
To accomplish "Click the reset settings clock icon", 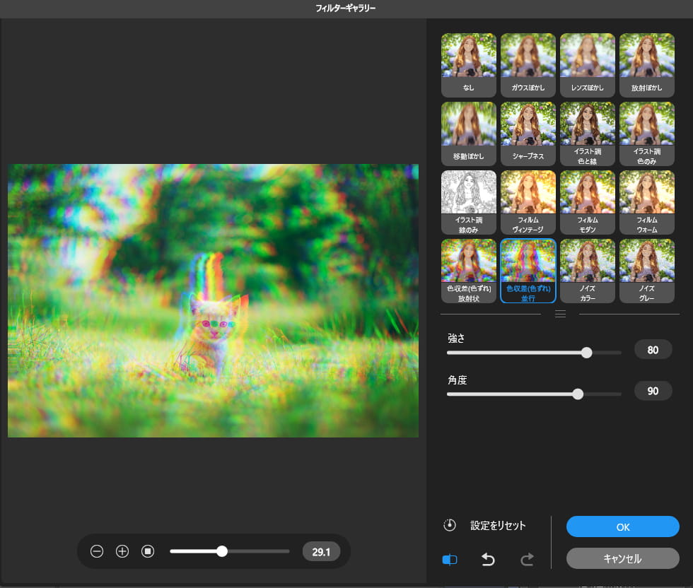I will click(450, 526).
